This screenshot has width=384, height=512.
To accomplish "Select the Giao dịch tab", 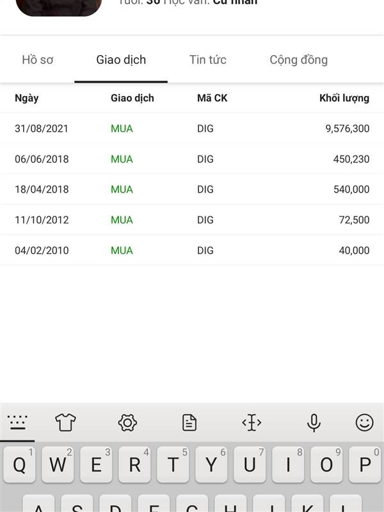I will [121, 60].
